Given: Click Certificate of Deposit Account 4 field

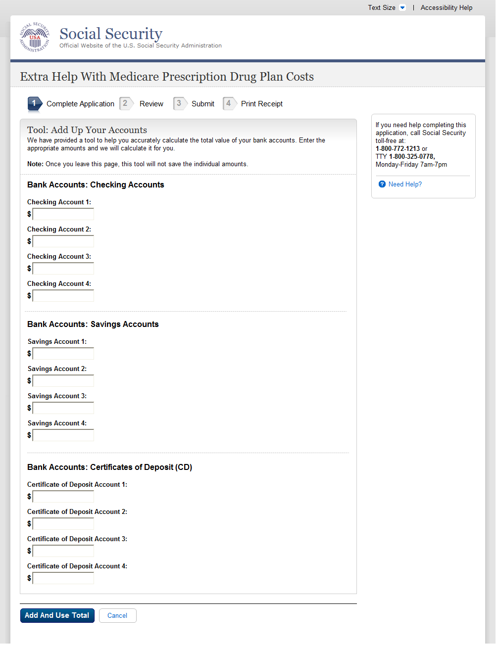Looking at the screenshot, I should click(63, 578).
